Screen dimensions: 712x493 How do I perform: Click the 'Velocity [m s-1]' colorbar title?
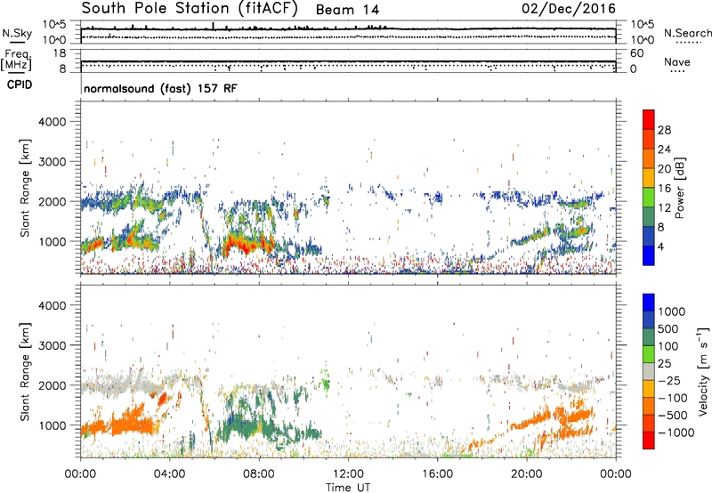[703, 371]
